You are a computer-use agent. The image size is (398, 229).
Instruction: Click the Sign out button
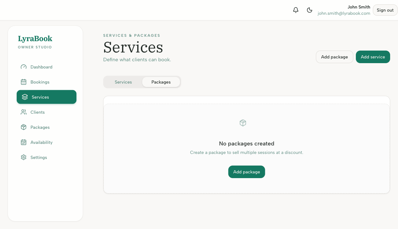385,10
